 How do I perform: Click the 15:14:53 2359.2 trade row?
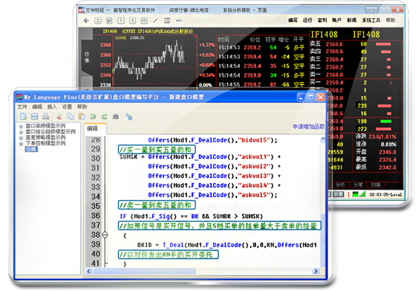(x=262, y=48)
